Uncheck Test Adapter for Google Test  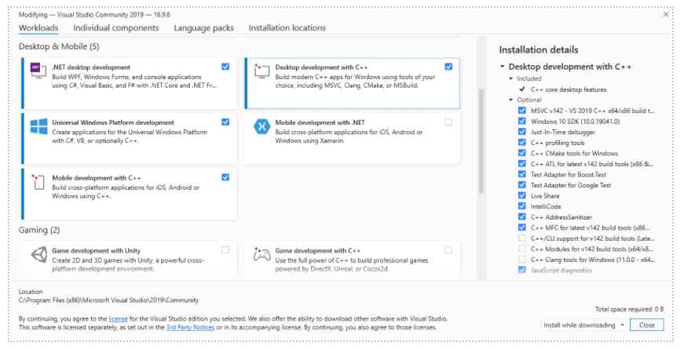point(522,185)
